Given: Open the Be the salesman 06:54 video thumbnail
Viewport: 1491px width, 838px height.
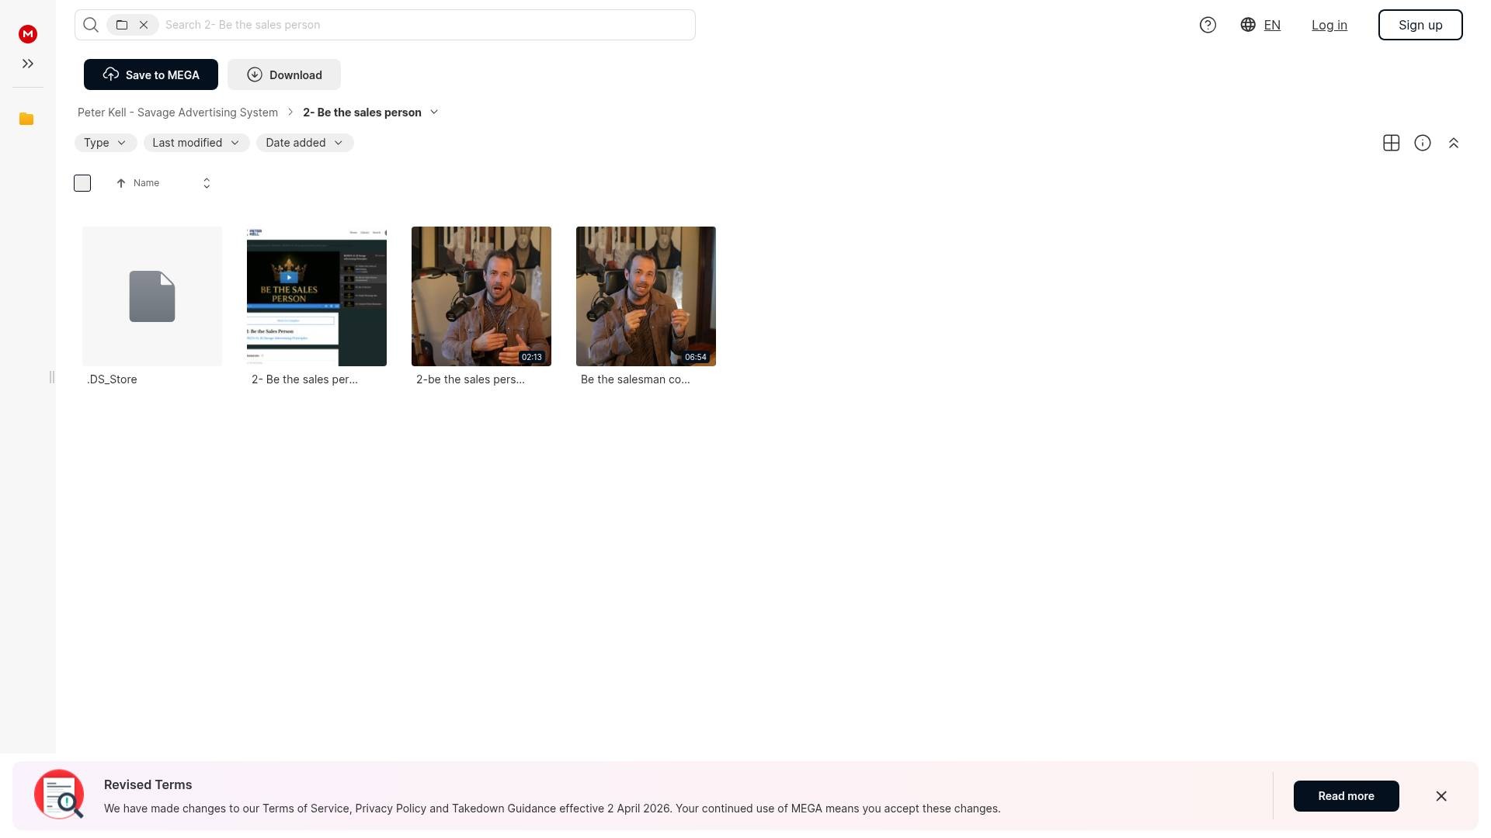Looking at the screenshot, I should point(645,296).
